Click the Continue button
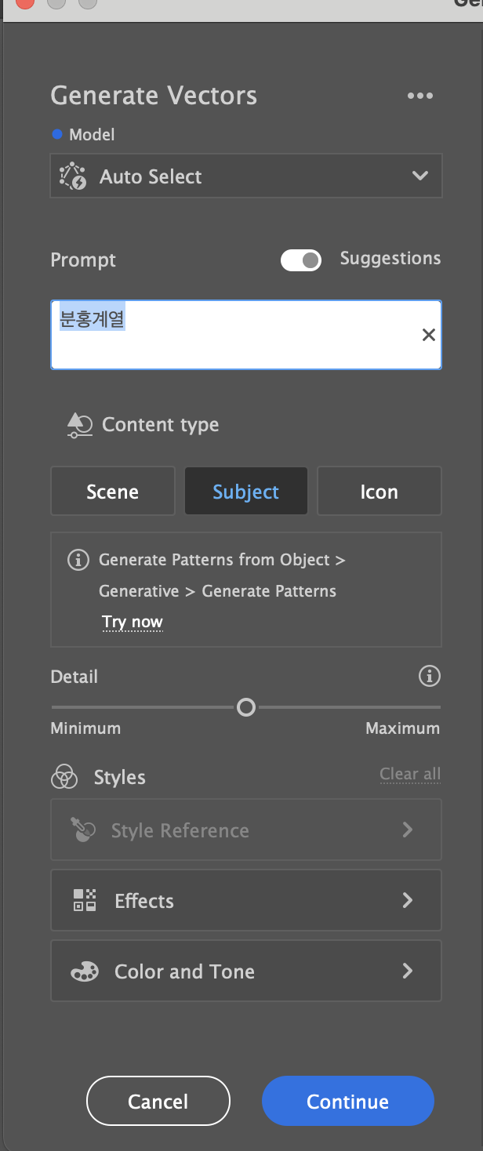The width and height of the screenshot is (483, 1151). pos(347,1101)
